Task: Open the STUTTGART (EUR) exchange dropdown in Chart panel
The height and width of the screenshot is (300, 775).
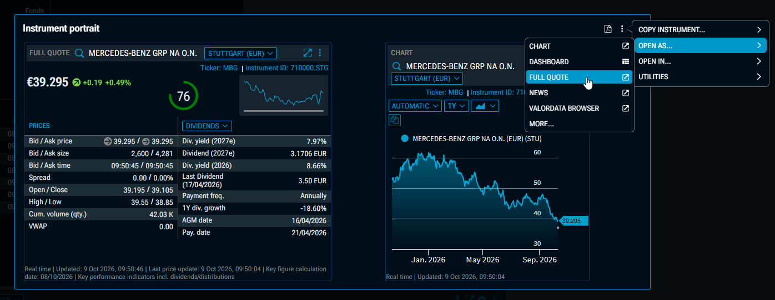Action: click(x=427, y=79)
